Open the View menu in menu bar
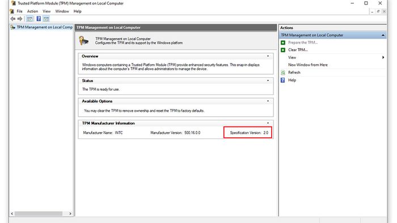This screenshot has height=223, width=397. coord(47,11)
